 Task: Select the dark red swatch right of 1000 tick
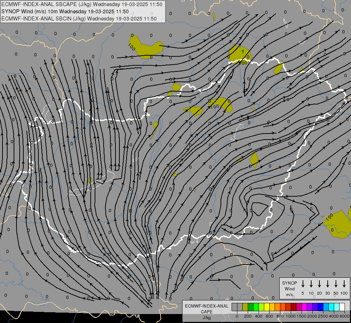tap(294, 307)
